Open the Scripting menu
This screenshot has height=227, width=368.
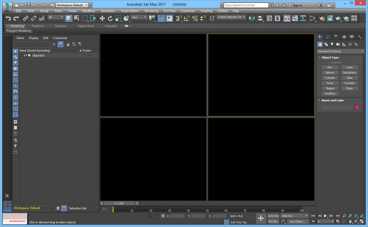coord(206,11)
